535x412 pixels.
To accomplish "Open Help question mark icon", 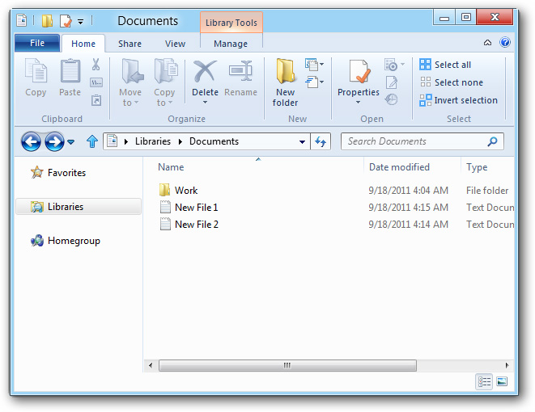I will pyautogui.click(x=505, y=42).
